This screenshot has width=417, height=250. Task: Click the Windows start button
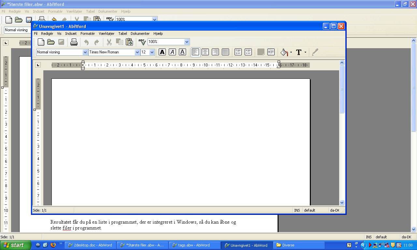point(15,245)
